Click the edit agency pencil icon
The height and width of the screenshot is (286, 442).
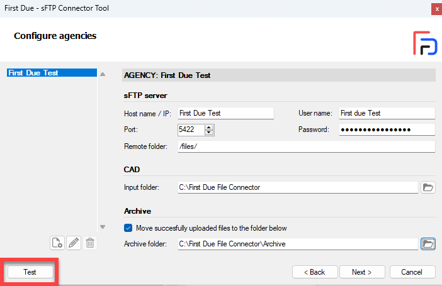[x=74, y=243]
